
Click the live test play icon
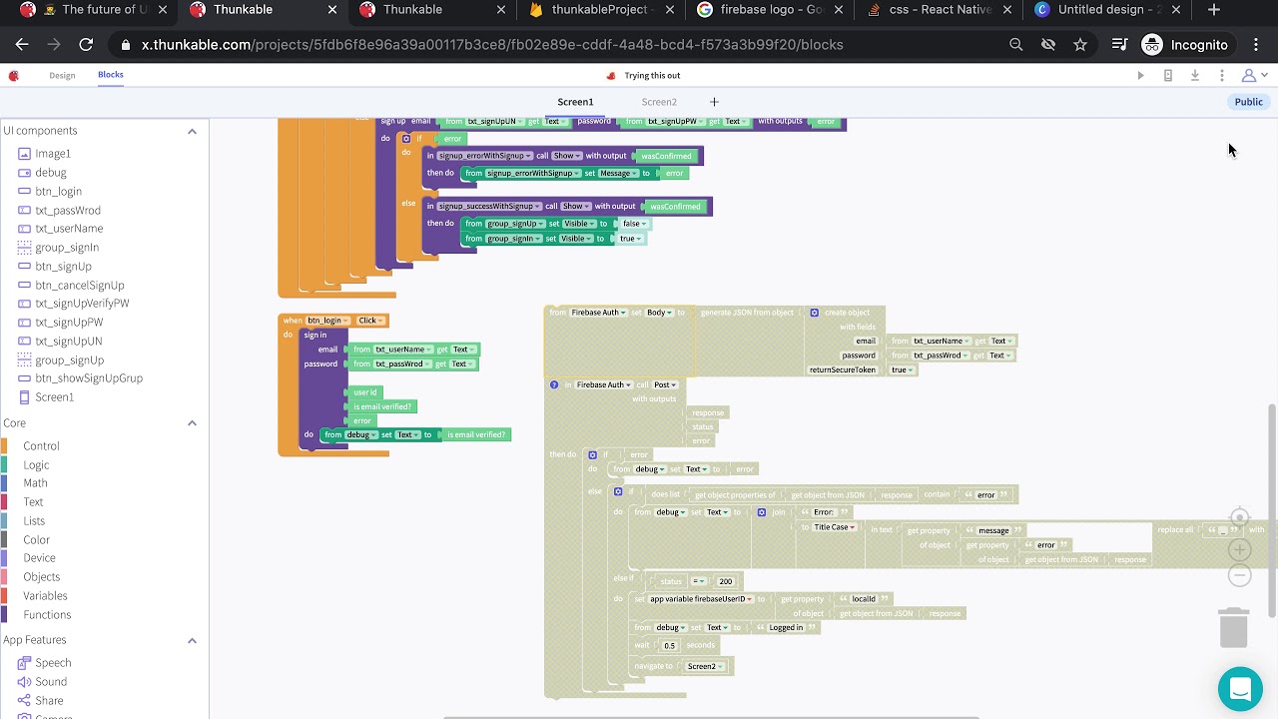pyautogui.click(x=1141, y=76)
